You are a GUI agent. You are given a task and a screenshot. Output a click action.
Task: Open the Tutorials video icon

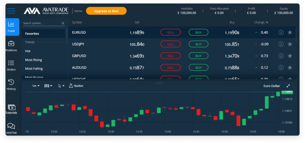pos(12,107)
